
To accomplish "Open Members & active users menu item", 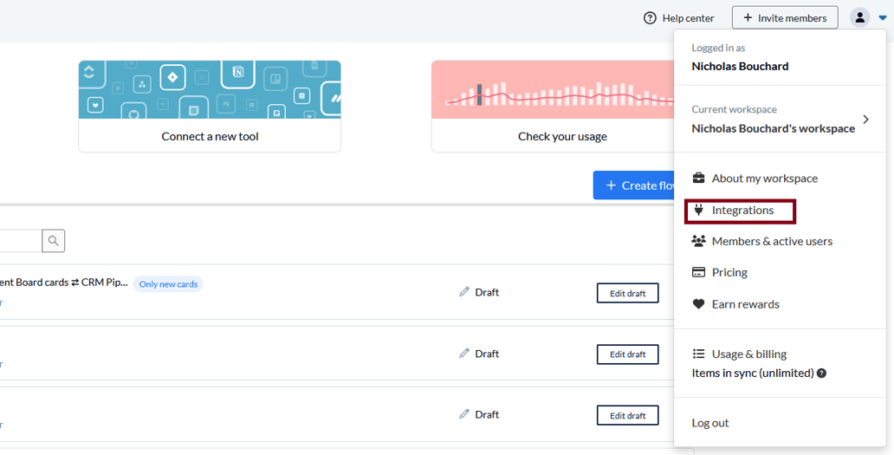I will point(771,241).
